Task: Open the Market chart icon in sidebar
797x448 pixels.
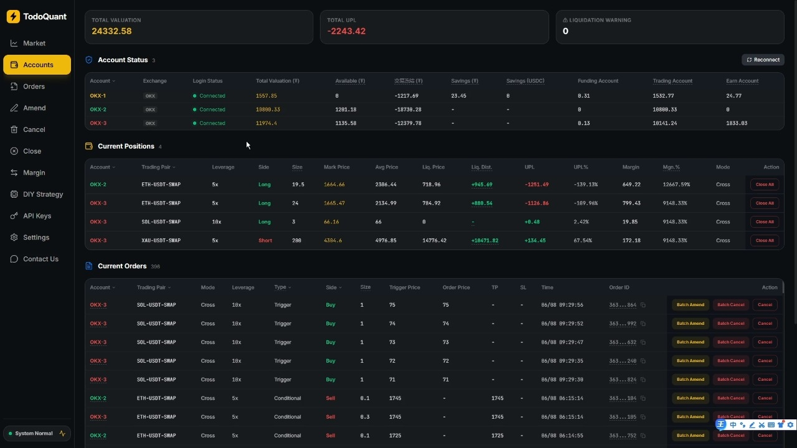Action: click(x=14, y=44)
